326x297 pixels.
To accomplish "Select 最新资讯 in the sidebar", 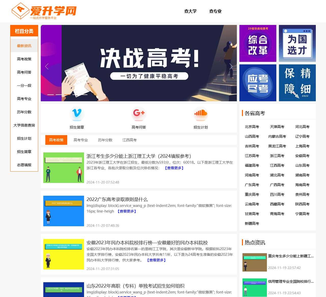I will [x=24, y=46].
